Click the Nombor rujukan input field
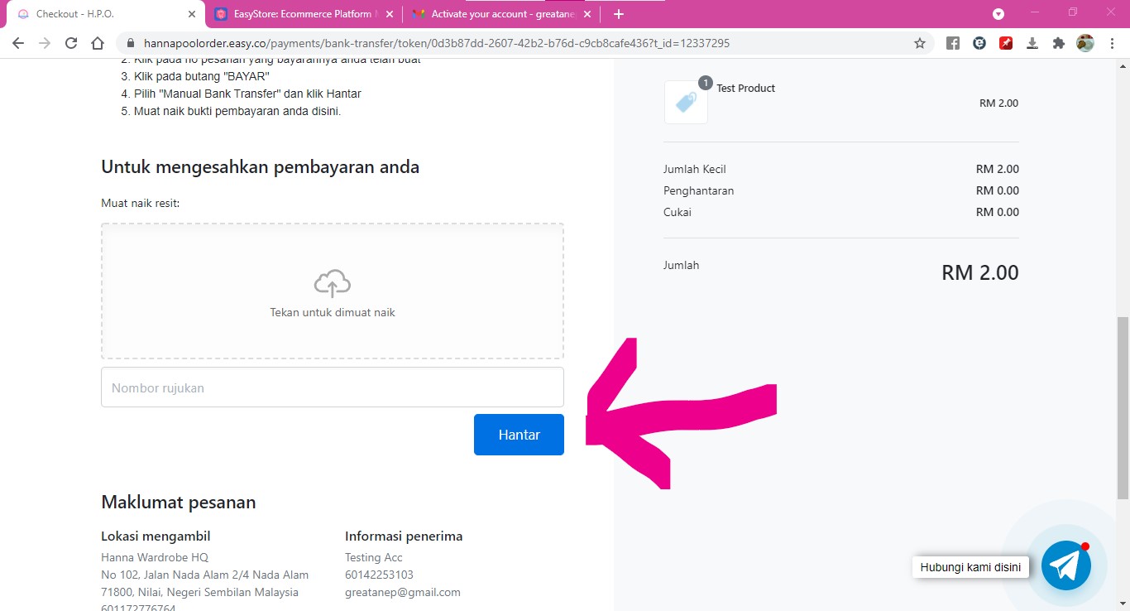Image resolution: width=1130 pixels, height=611 pixels. tap(332, 387)
